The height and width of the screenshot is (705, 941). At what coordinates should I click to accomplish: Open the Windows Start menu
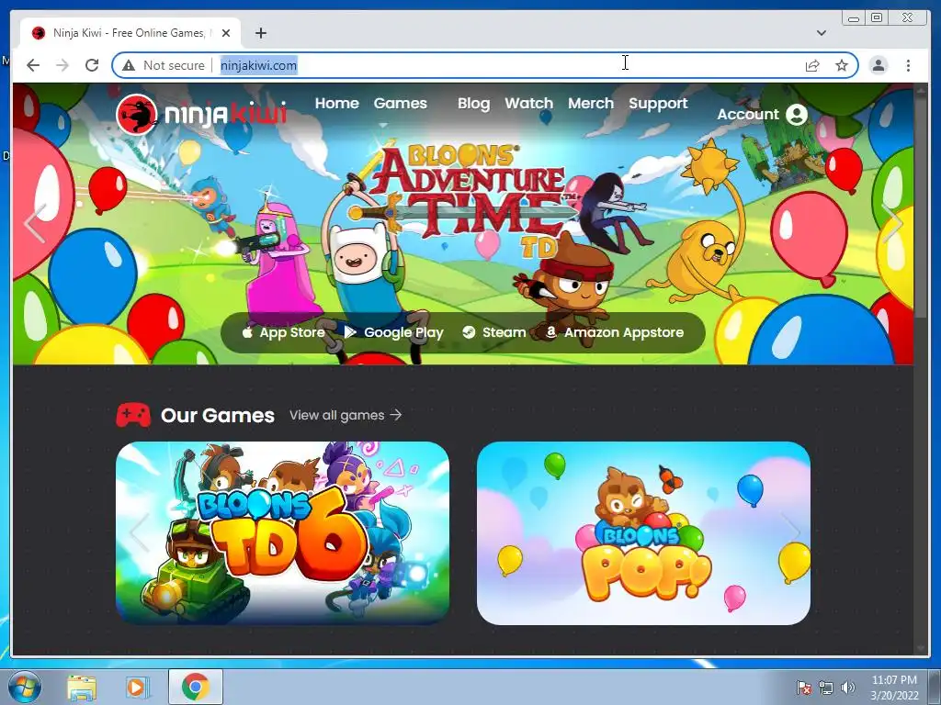tap(24, 687)
